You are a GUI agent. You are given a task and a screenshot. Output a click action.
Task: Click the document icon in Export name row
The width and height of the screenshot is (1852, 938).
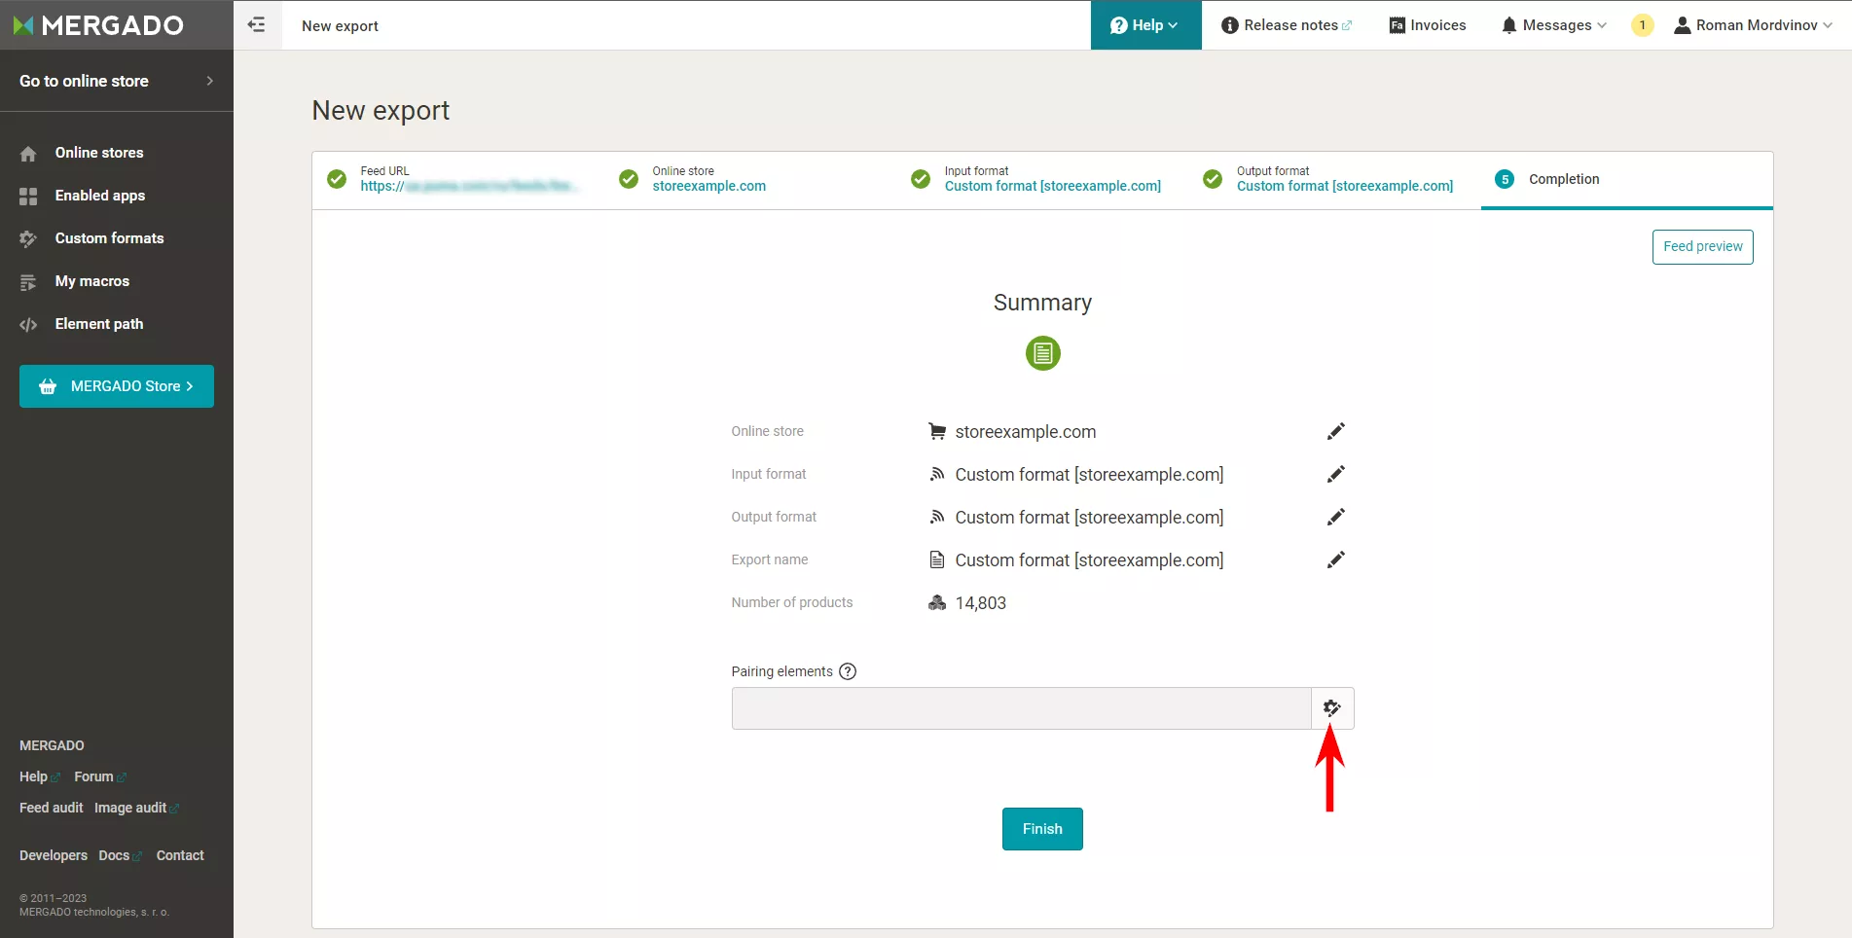click(x=937, y=559)
